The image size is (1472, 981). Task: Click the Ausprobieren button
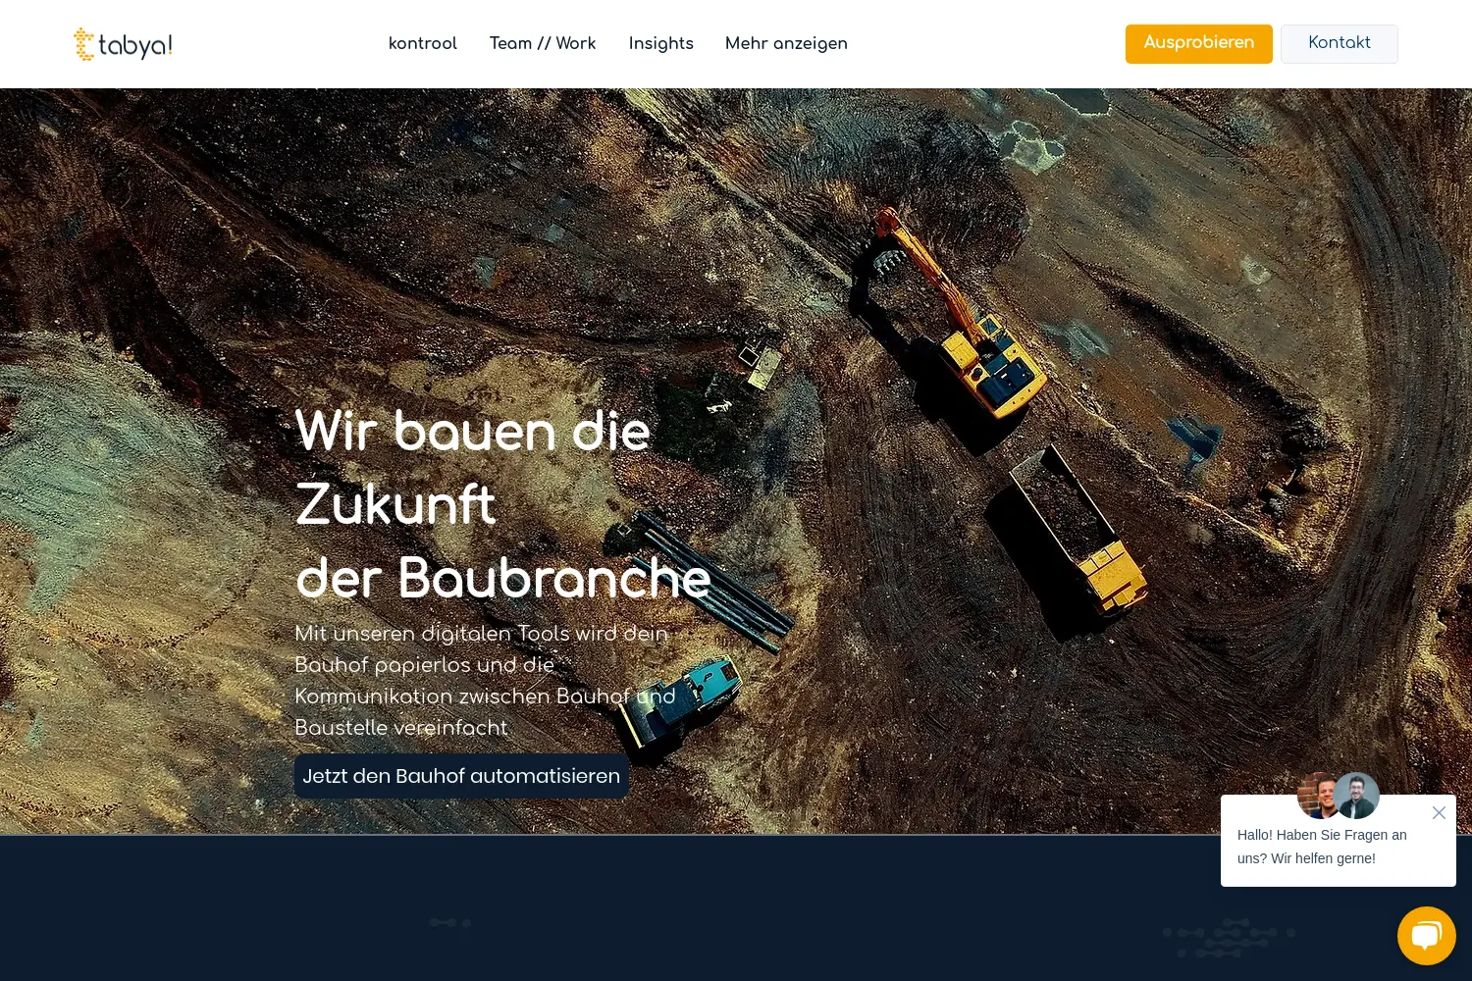coord(1198,43)
